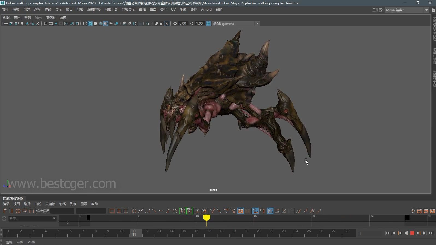Enable wireframe display mode
Viewport: 436px width, 245px height.
(x=85, y=23)
